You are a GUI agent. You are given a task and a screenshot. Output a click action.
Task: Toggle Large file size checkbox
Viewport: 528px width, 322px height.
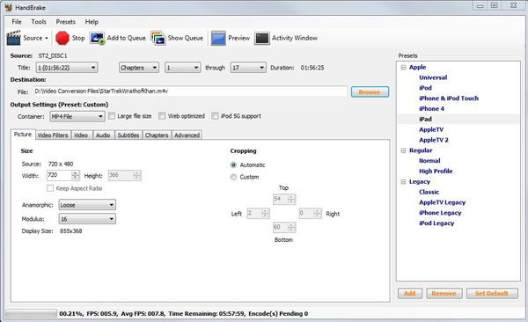pyautogui.click(x=112, y=116)
